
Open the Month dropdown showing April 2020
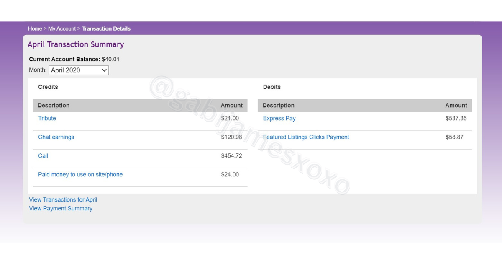point(79,70)
